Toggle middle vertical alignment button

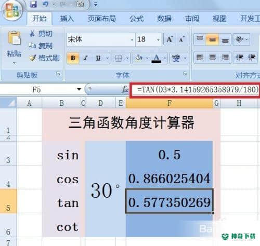212,39
